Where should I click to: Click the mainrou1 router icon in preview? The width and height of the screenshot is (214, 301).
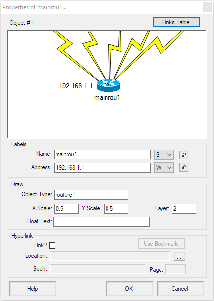[108, 85]
